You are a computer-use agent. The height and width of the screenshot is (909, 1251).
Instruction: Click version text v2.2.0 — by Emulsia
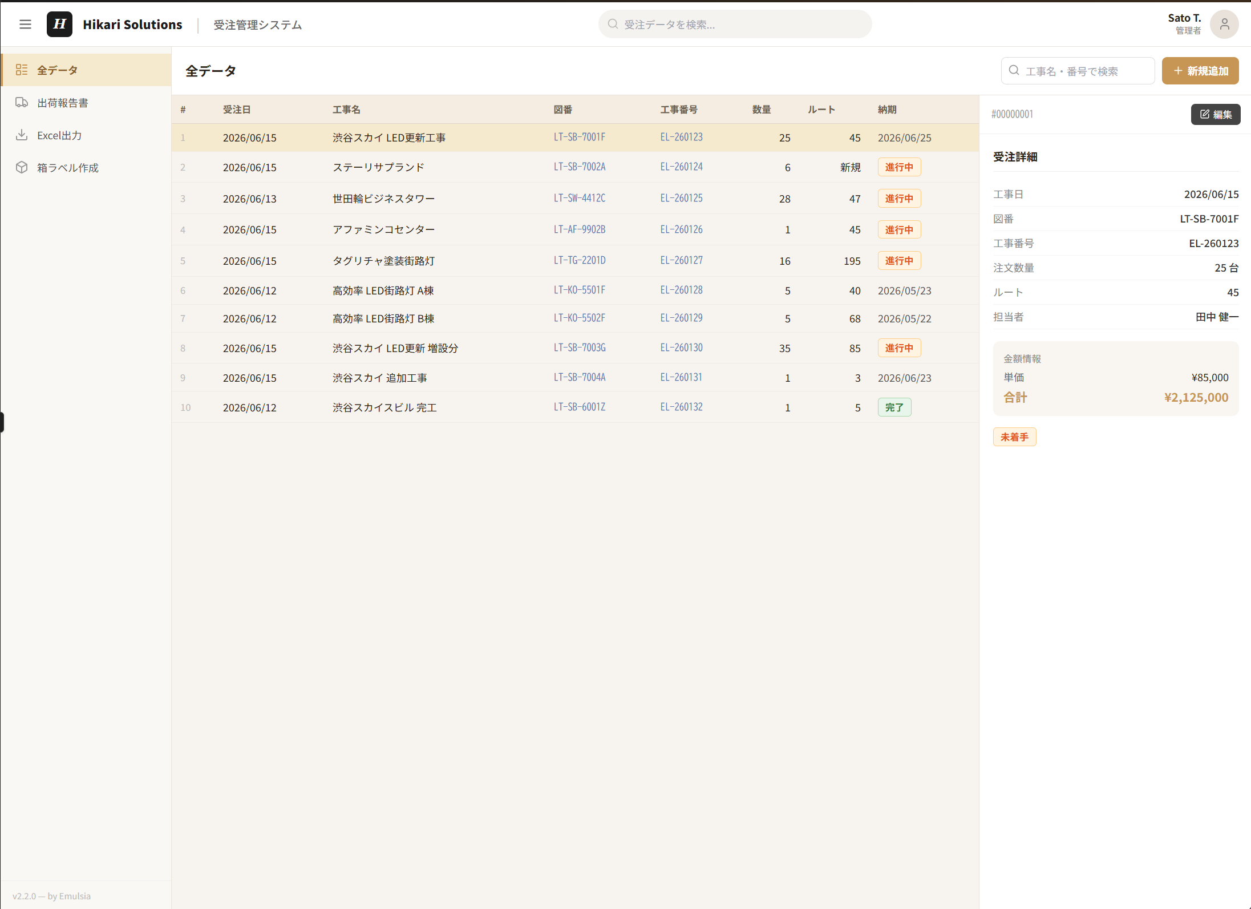click(51, 896)
